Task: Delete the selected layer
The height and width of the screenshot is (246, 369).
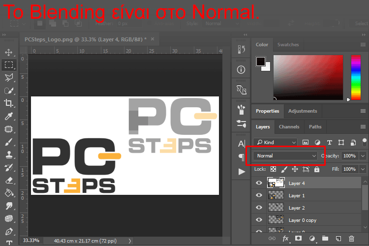Action: (352, 239)
